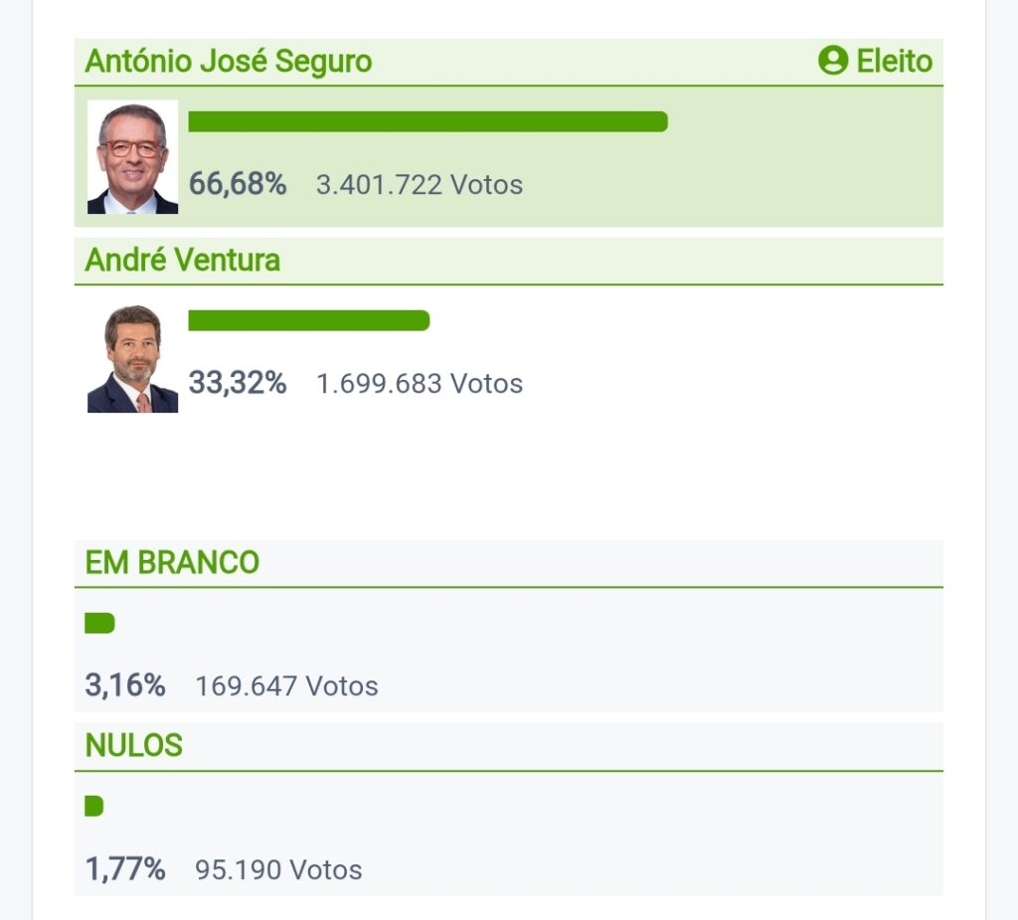The height and width of the screenshot is (920, 1018).
Task: Click the 1.699.683 Votos count
Action: pos(420,384)
